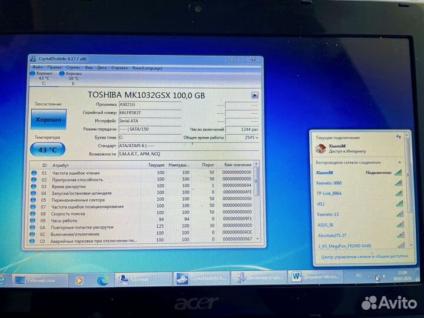Select attribute Часы работы

click(x=64, y=220)
